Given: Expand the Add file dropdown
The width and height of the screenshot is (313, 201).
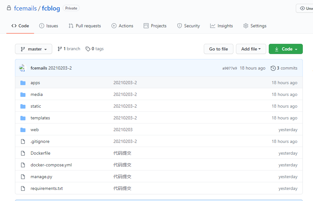Looking at the screenshot, I should (251, 49).
